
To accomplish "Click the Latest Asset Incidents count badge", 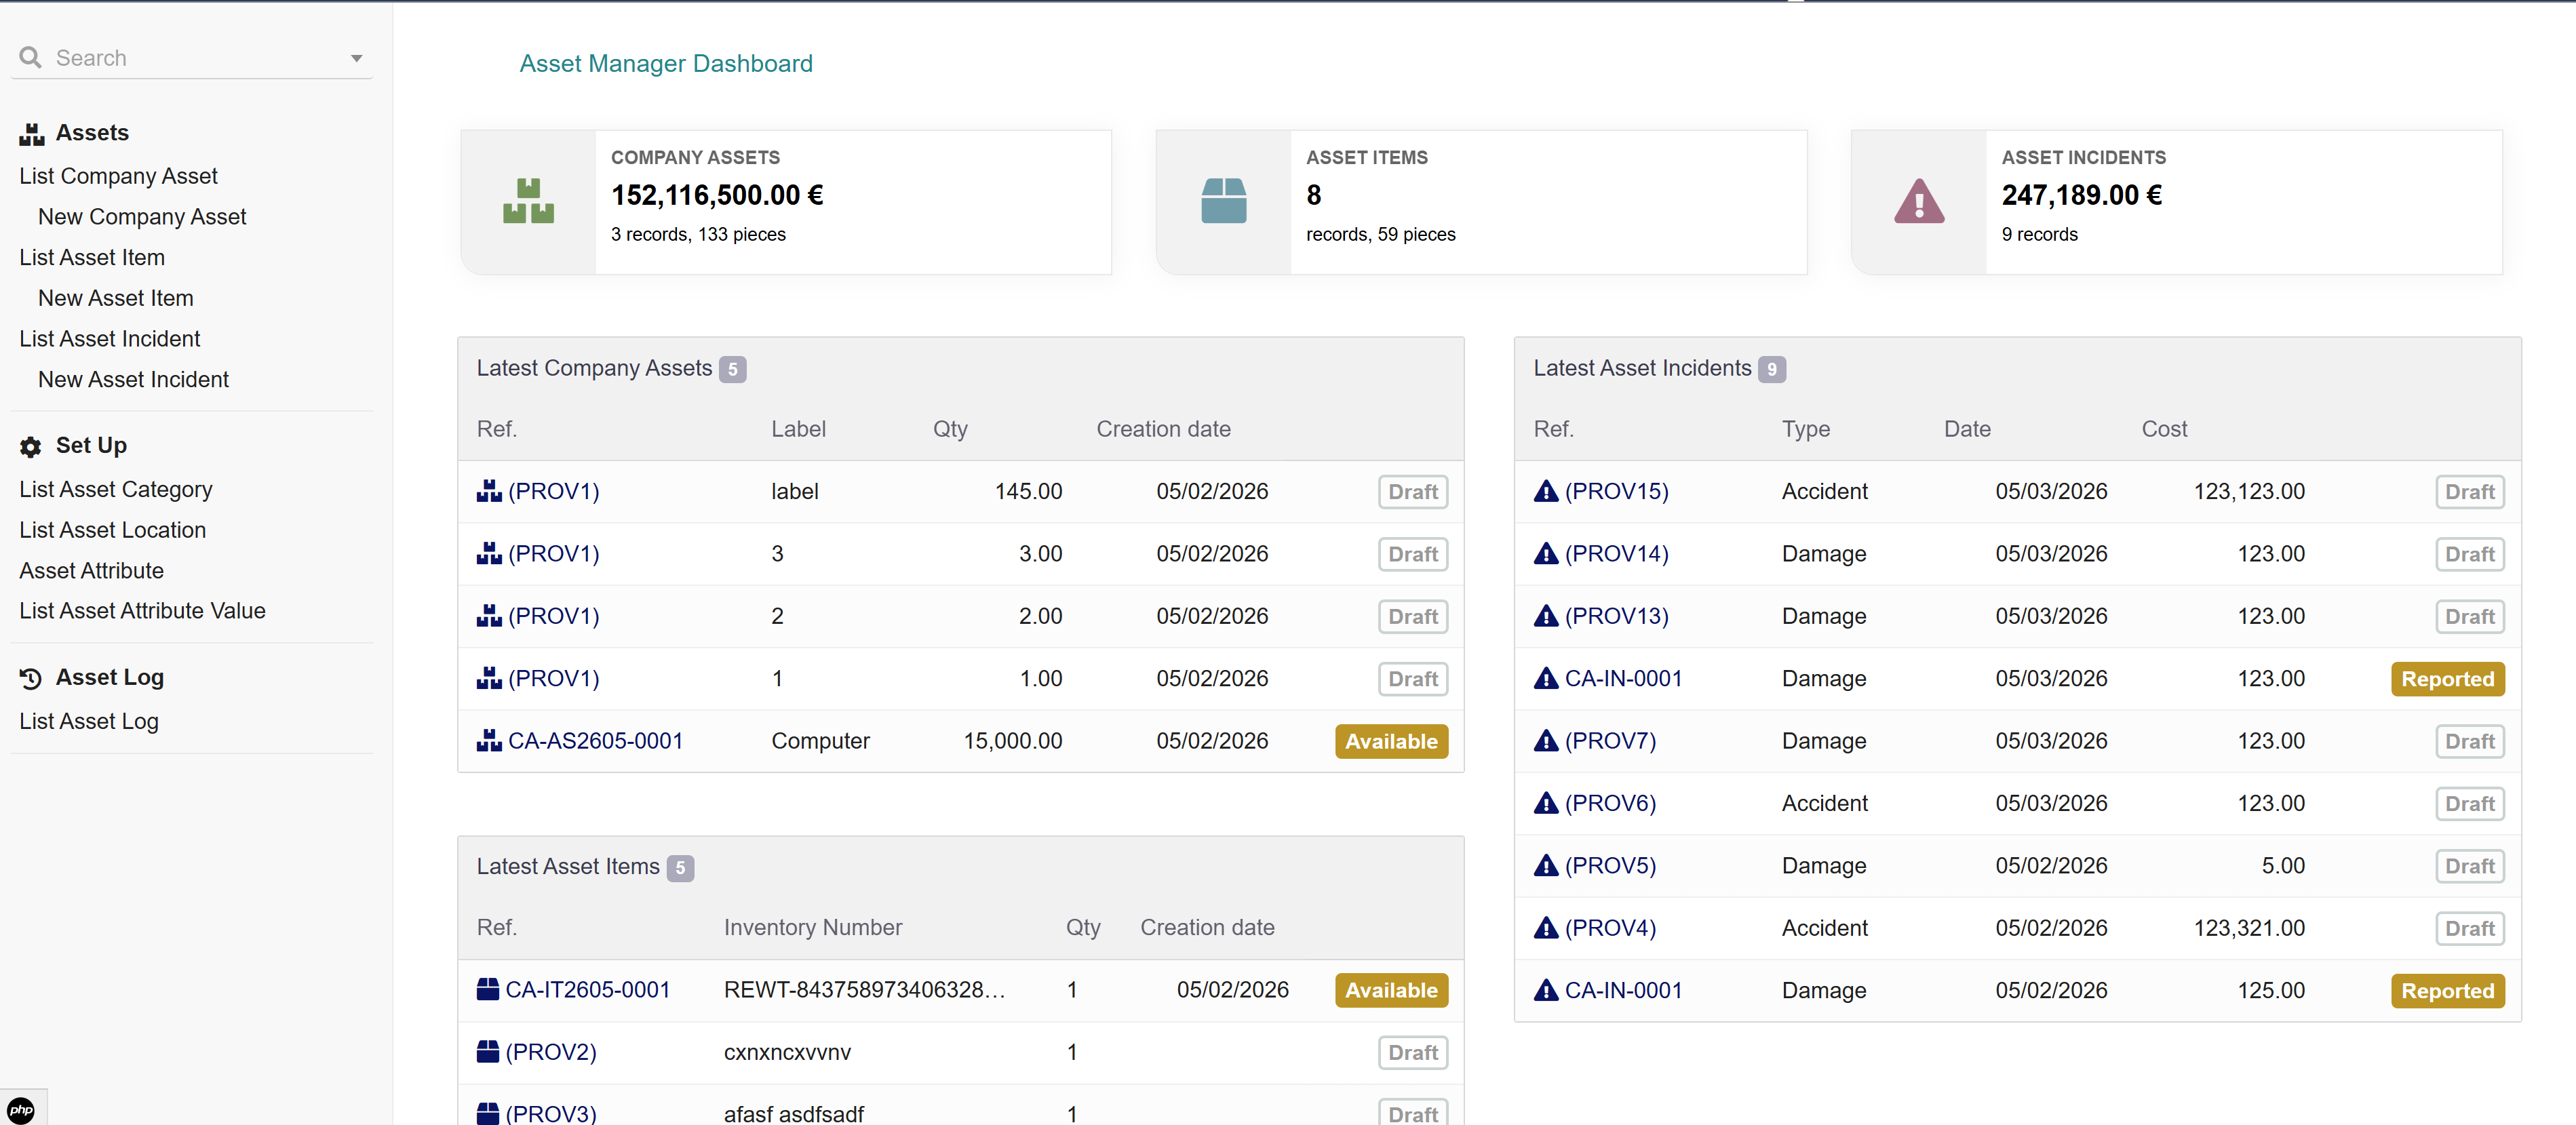I will pos(1771,370).
